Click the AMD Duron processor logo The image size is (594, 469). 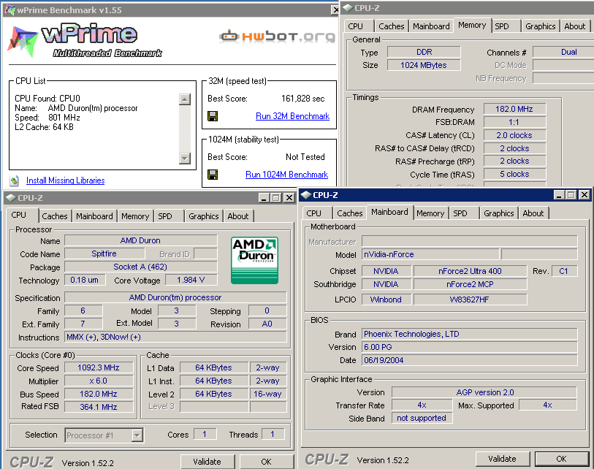(254, 259)
